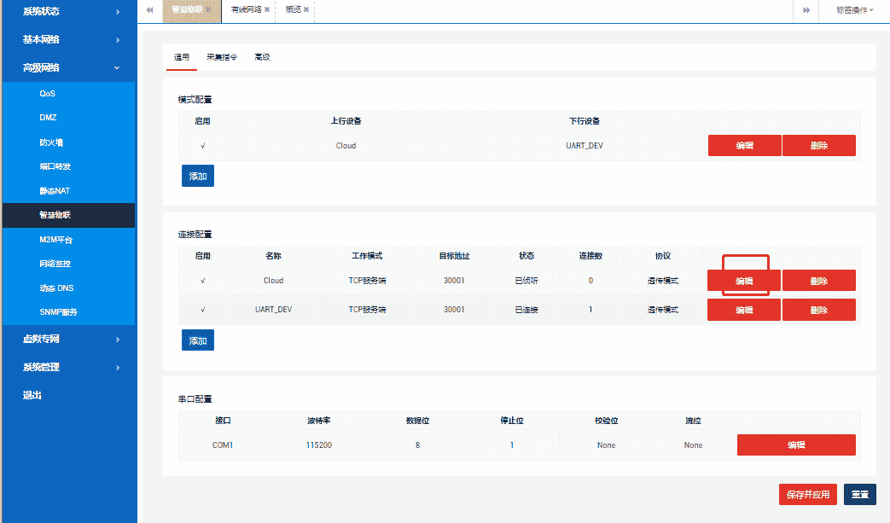The height and width of the screenshot is (523, 890).
Task: Delete the UART_DEV connection row
Action: tap(818, 310)
